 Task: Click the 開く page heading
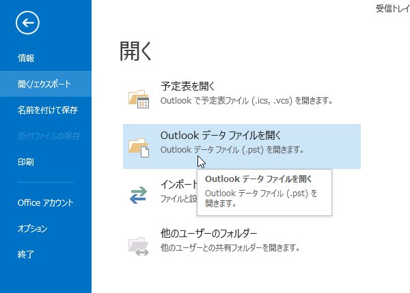(135, 51)
